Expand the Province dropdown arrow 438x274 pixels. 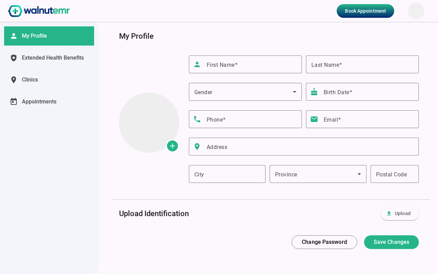click(x=359, y=174)
